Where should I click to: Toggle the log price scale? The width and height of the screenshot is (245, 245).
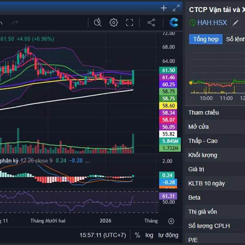(149, 235)
